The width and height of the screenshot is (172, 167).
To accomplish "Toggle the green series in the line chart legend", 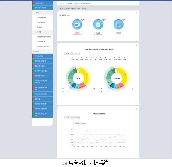I will click(76, 123).
